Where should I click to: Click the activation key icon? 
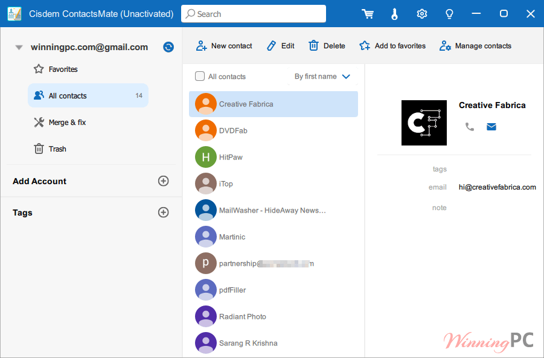(x=394, y=14)
